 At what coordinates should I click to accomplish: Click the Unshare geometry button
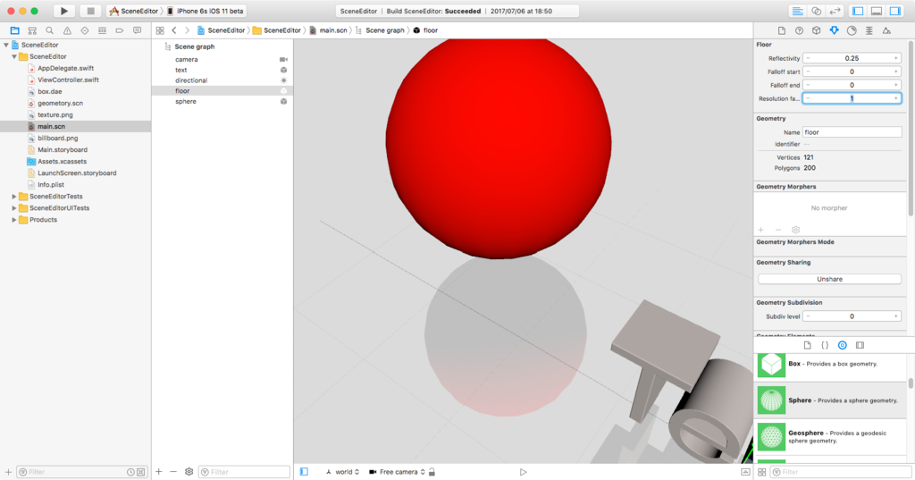[829, 279]
